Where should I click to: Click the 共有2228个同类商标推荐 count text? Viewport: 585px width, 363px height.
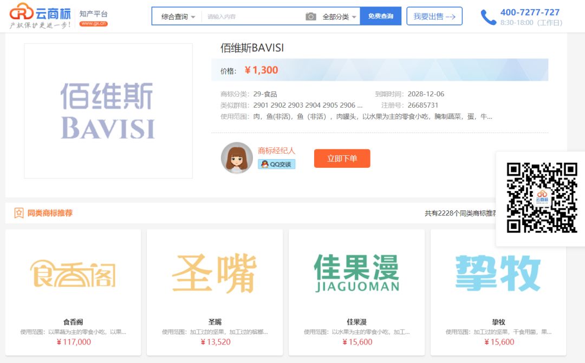tap(460, 213)
